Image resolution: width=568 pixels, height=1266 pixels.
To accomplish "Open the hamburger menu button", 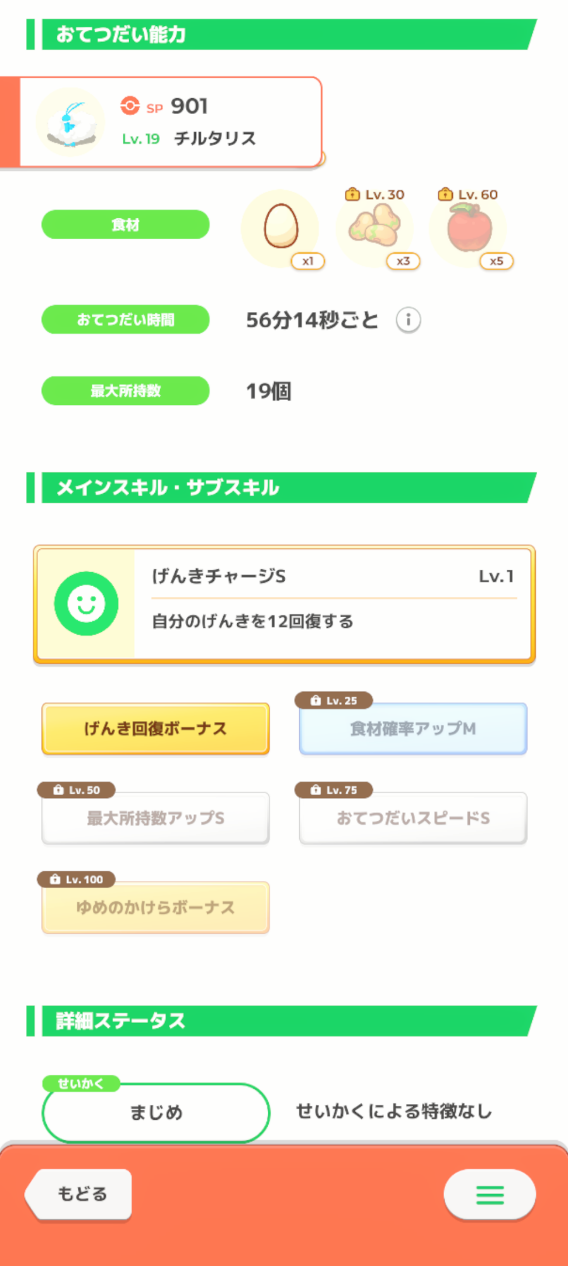I will coord(490,1194).
